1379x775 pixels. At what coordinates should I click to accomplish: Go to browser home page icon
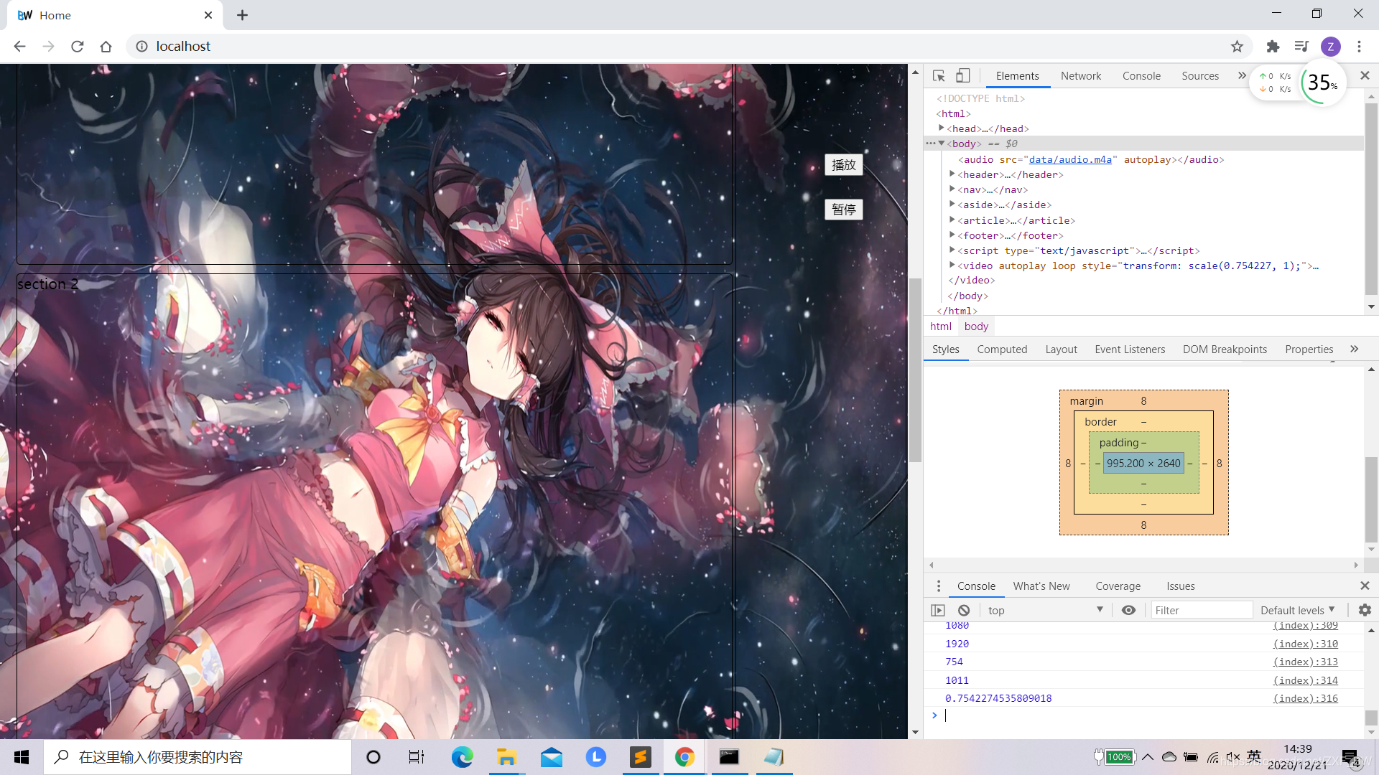coord(106,47)
